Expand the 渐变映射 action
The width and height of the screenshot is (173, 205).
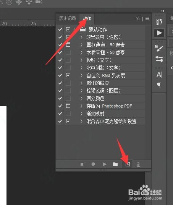[81, 114]
